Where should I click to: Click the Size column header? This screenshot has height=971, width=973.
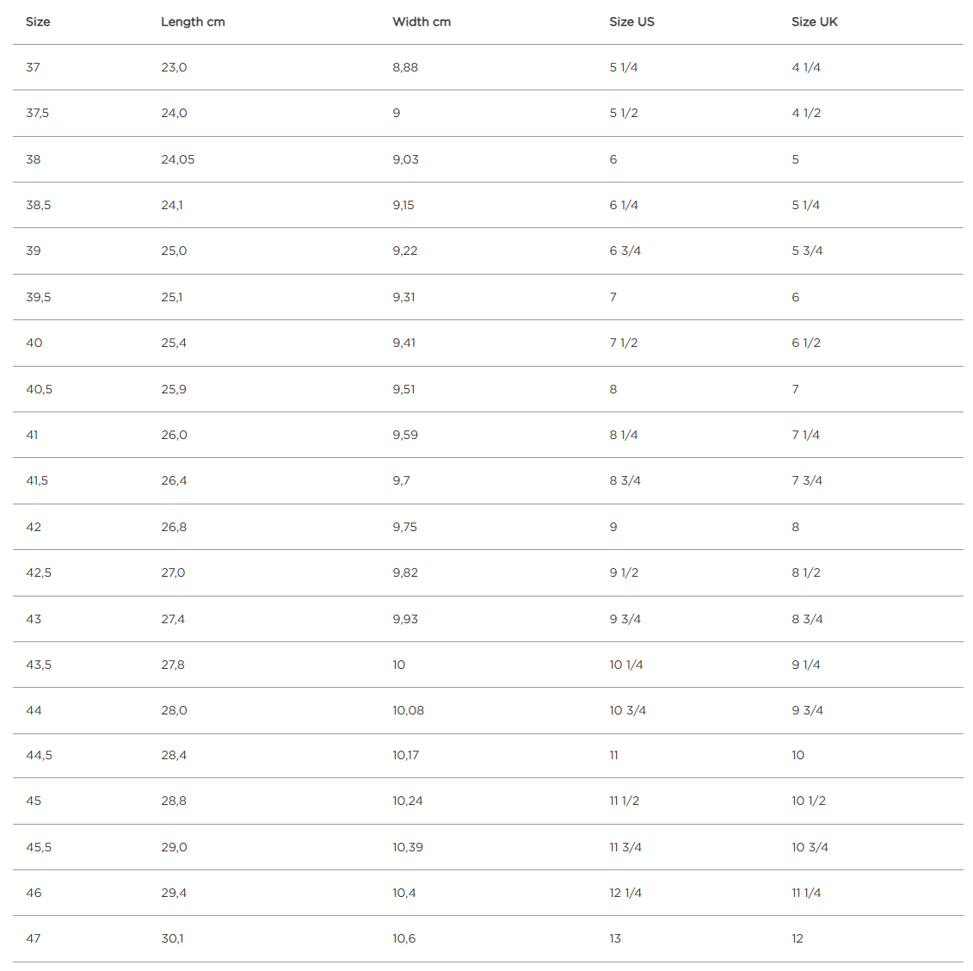pos(38,22)
